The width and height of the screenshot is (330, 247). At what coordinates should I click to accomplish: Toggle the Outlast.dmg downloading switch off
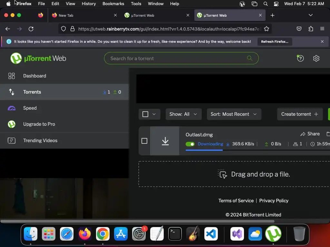190,144
